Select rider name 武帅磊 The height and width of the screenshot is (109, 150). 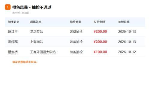click(13, 42)
